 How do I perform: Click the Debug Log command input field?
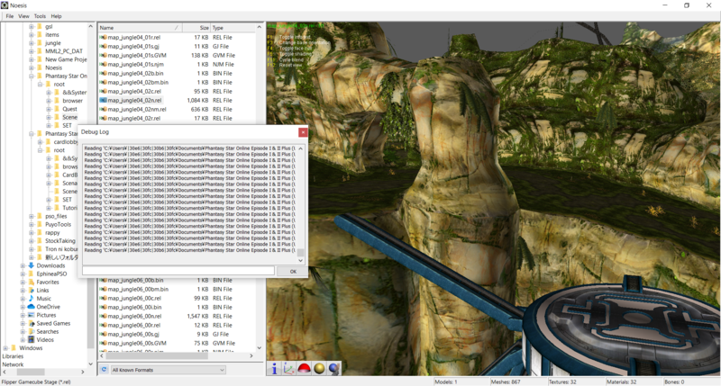pos(178,271)
